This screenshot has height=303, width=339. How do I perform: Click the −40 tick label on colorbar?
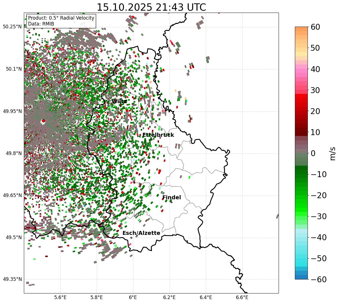tap(319, 237)
